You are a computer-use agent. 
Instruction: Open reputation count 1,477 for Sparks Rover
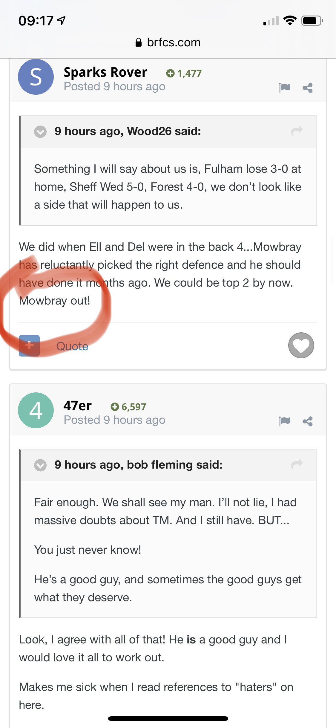[184, 73]
